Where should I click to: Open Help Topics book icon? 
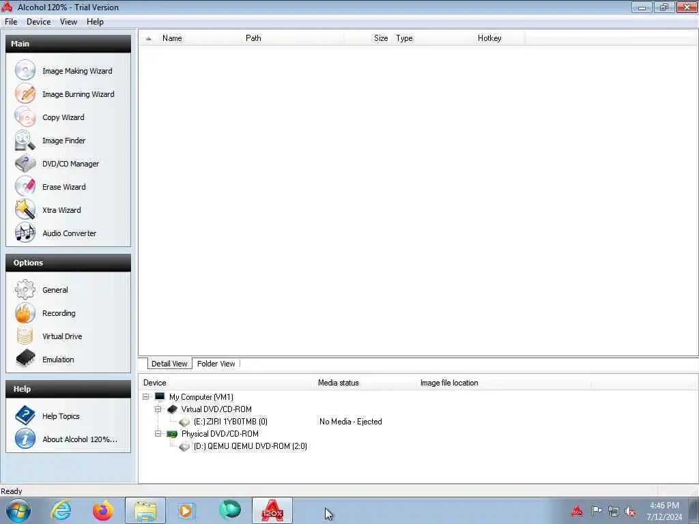point(25,416)
